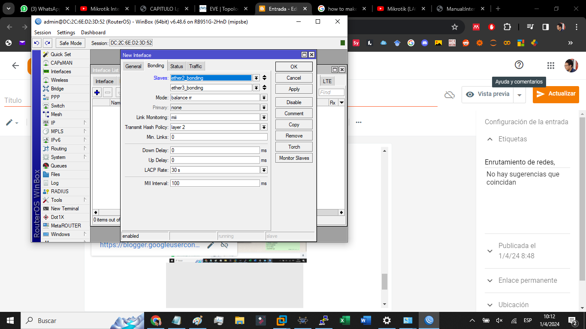Click the remove minus button in Interface List
The height and width of the screenshot is (329, 586).
[x=108, y=93]
